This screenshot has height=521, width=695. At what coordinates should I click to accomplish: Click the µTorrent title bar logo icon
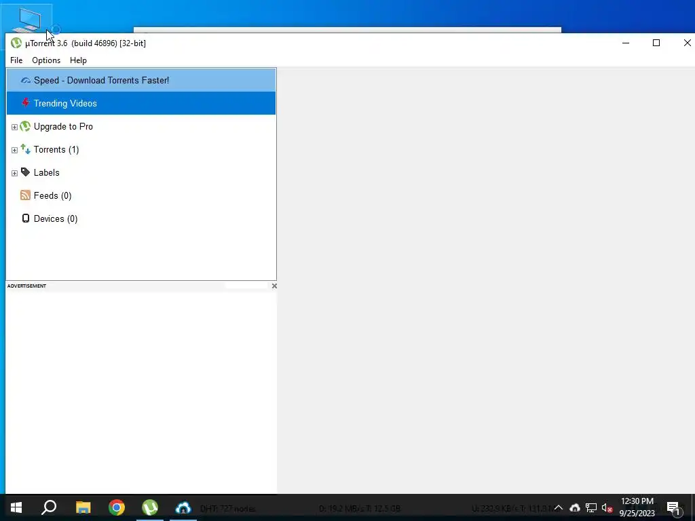tap(16, 43)
